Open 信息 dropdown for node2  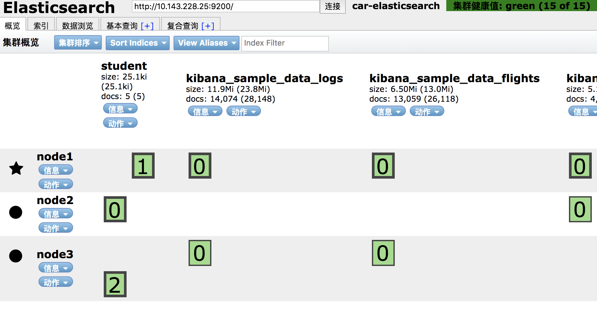pyautogui.click(x=56, y=213)
